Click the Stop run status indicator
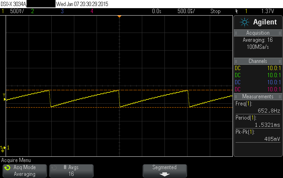The height and width of the screenshot is (178, 283). coord(215,11)
